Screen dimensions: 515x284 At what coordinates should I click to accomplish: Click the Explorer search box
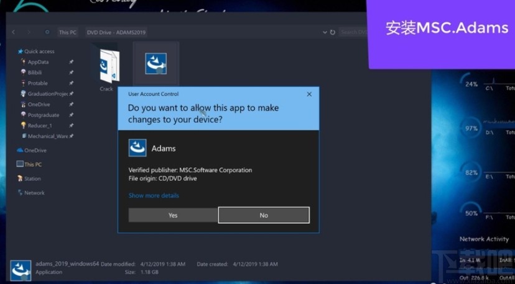click(353, 32)
